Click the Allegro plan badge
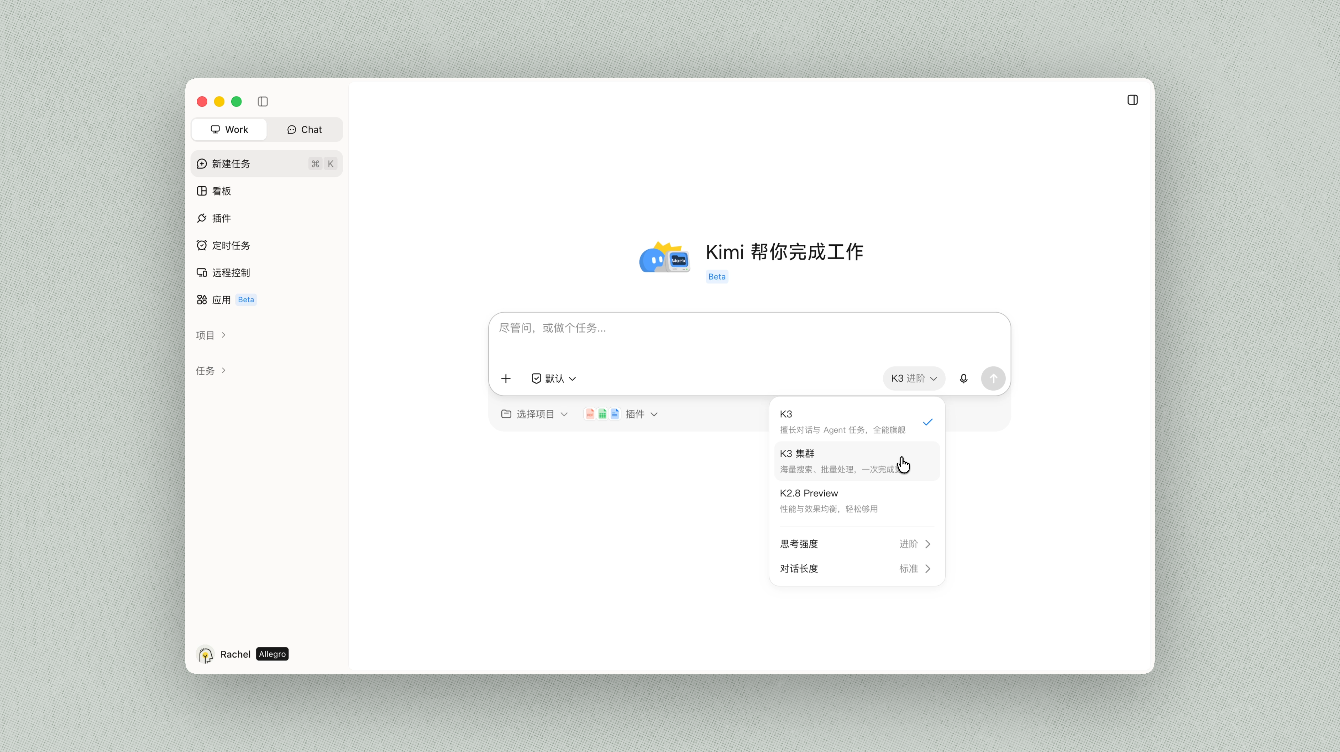The height and width of the screenshot is (752, 1340). (272, 654)
